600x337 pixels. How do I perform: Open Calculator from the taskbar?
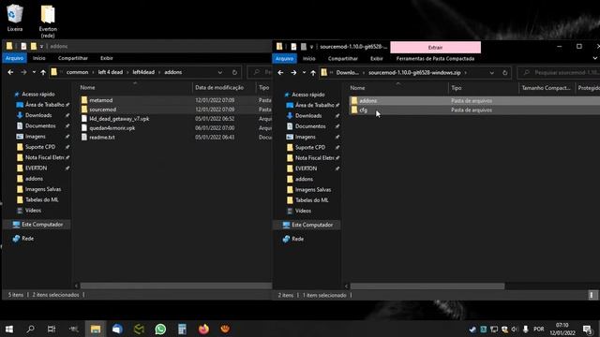182,329
